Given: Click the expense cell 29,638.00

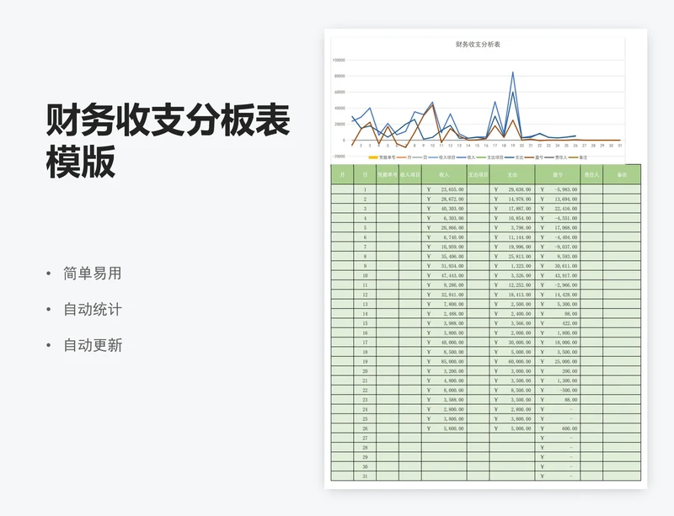Looking at the screenshot, I should 512,189.
